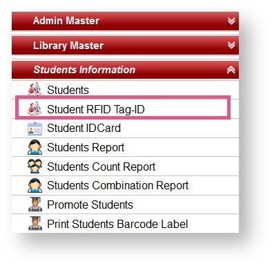The height and width of the screenshot is (266, 272).
Task: Click the Student IDCard badge icon
Action: coord(35,129)
